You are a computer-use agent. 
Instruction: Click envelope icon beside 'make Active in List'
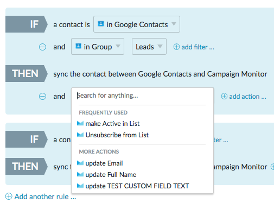80,123
